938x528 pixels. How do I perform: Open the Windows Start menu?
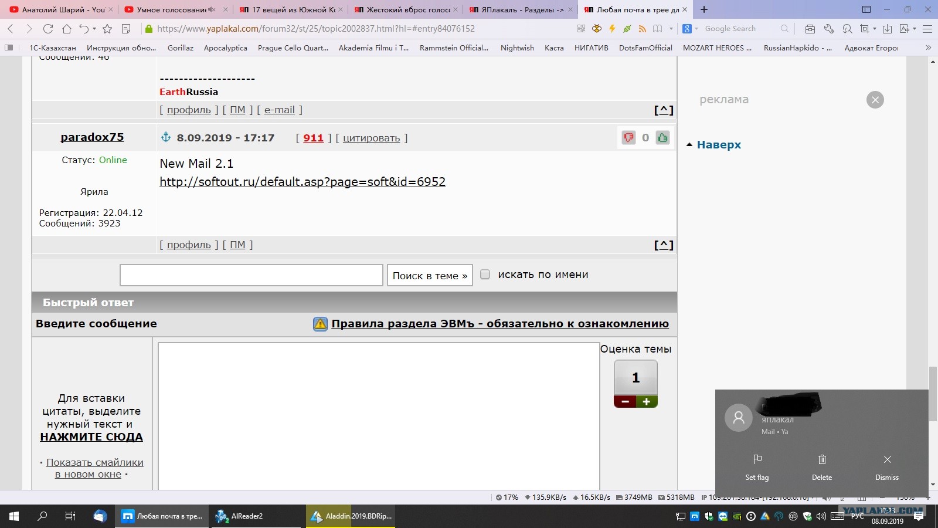click(x=14, y=516)
